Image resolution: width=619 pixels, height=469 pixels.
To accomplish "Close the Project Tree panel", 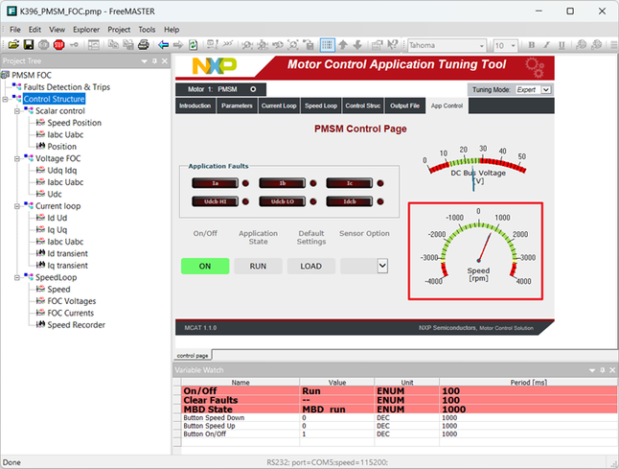I will click(x=165, y=61).
